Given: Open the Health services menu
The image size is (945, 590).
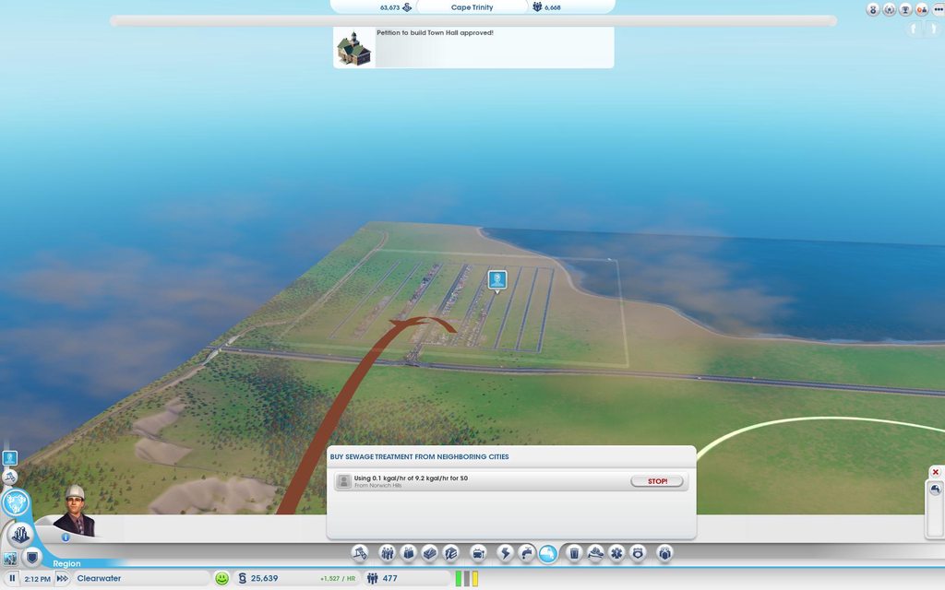Looking at the screenshot, I should tap(616, 553).
